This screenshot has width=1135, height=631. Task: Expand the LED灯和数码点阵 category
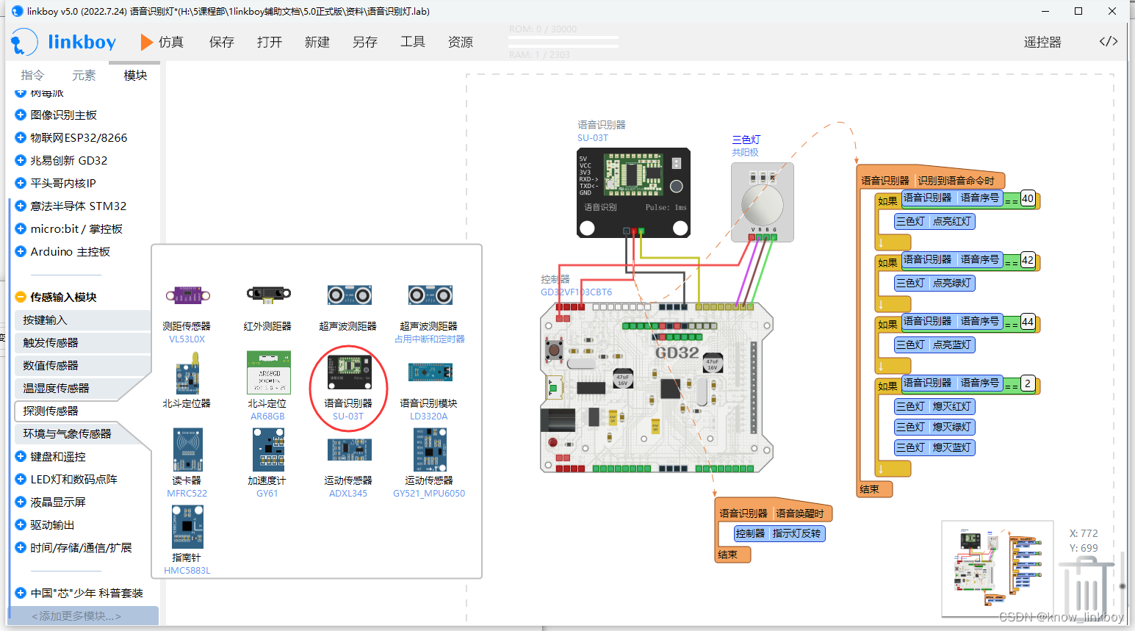[x=77, y=479]
